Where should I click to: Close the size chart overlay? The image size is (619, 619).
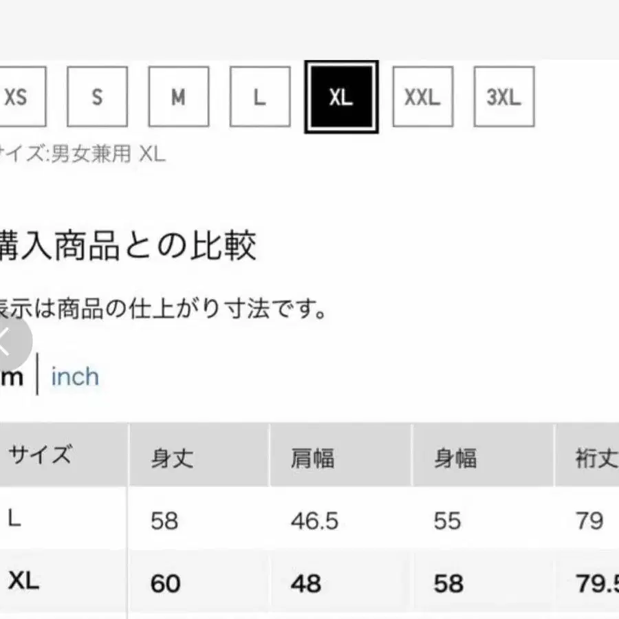pos(7,342)
